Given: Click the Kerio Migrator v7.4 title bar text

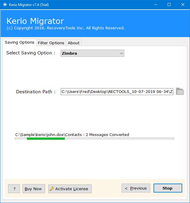Looking at the screenshot, I should click(29, 5).
